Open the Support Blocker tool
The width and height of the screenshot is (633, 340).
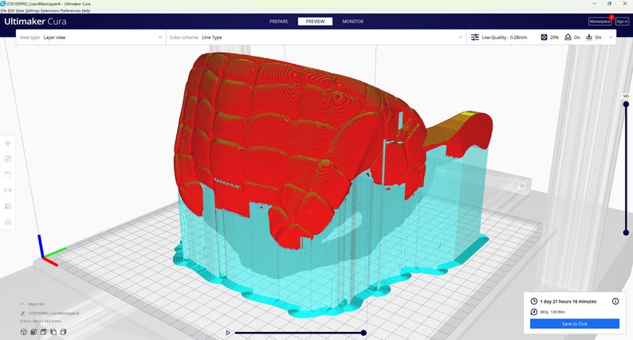coord(8,222)
